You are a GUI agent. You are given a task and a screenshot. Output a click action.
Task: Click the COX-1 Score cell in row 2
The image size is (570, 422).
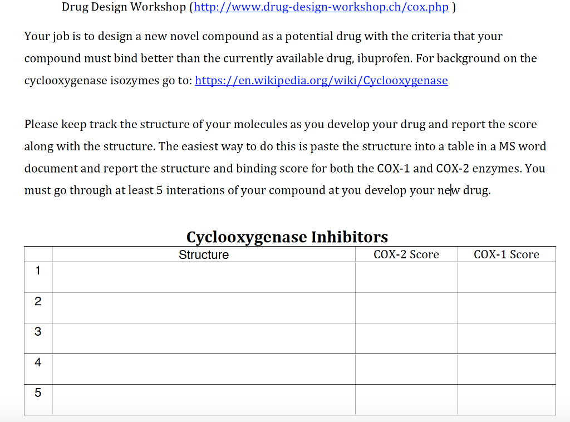point(507,308)
